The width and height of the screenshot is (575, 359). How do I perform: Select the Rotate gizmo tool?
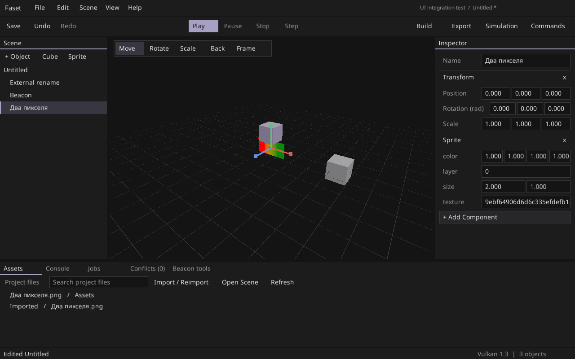point(159,48)
